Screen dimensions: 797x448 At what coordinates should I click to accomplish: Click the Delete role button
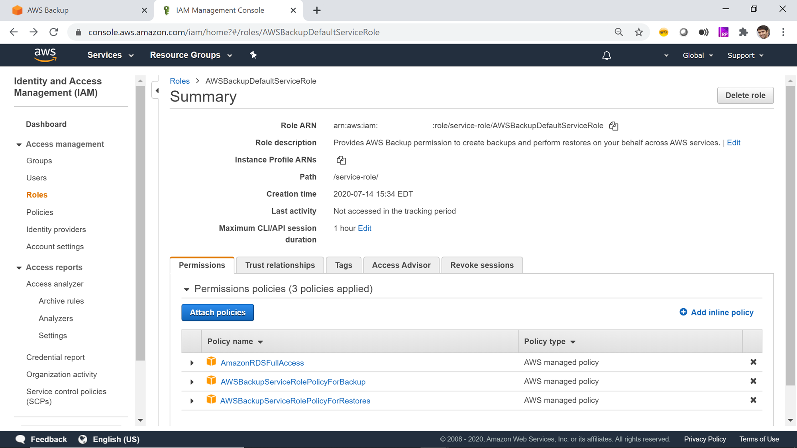745,95
